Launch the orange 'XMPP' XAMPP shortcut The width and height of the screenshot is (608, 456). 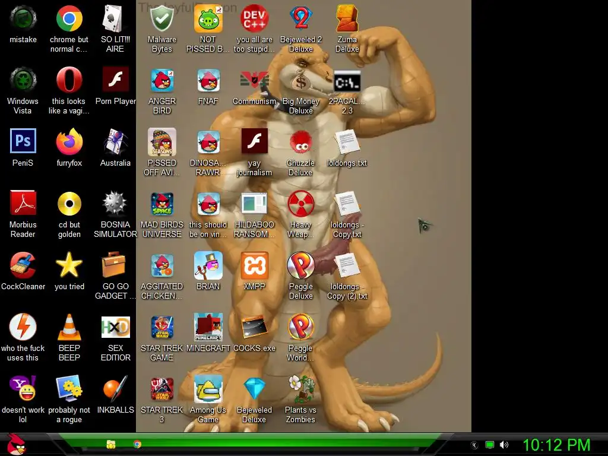click(254, 265)
